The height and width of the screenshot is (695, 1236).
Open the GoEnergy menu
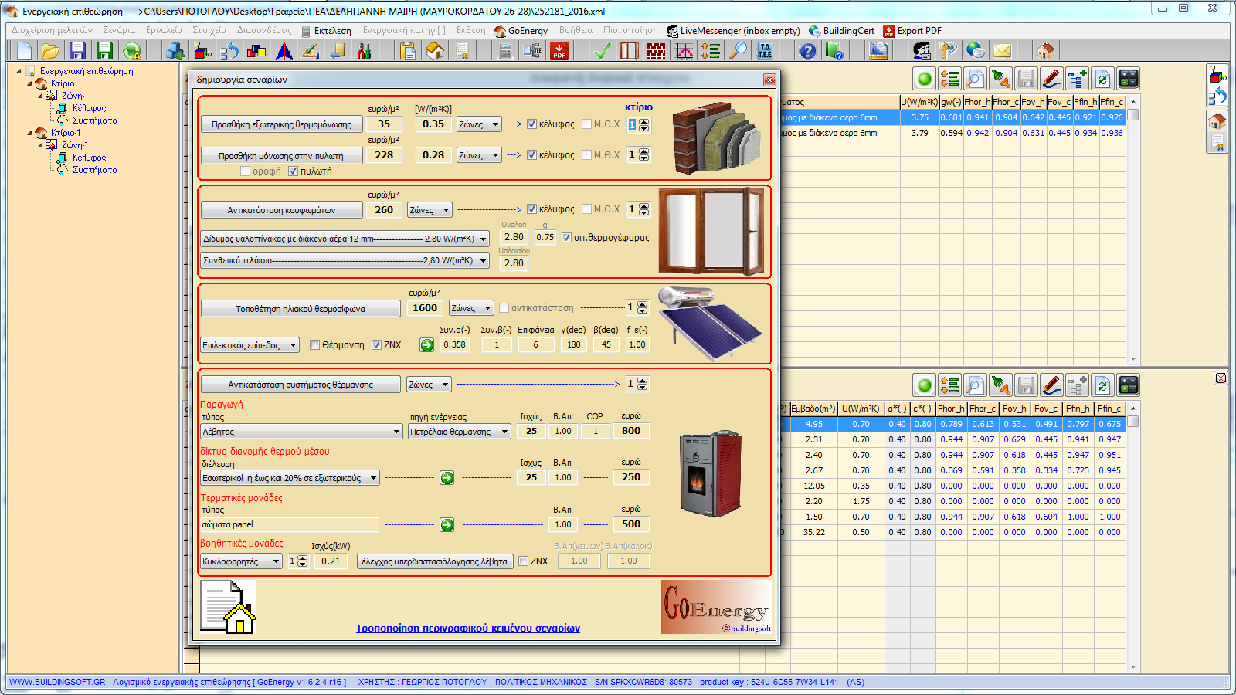coord(521,31)
